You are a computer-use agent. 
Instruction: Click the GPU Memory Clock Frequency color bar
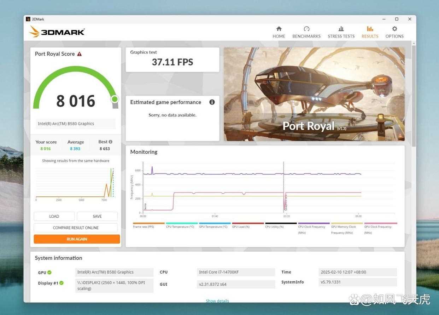coord(347,223)
